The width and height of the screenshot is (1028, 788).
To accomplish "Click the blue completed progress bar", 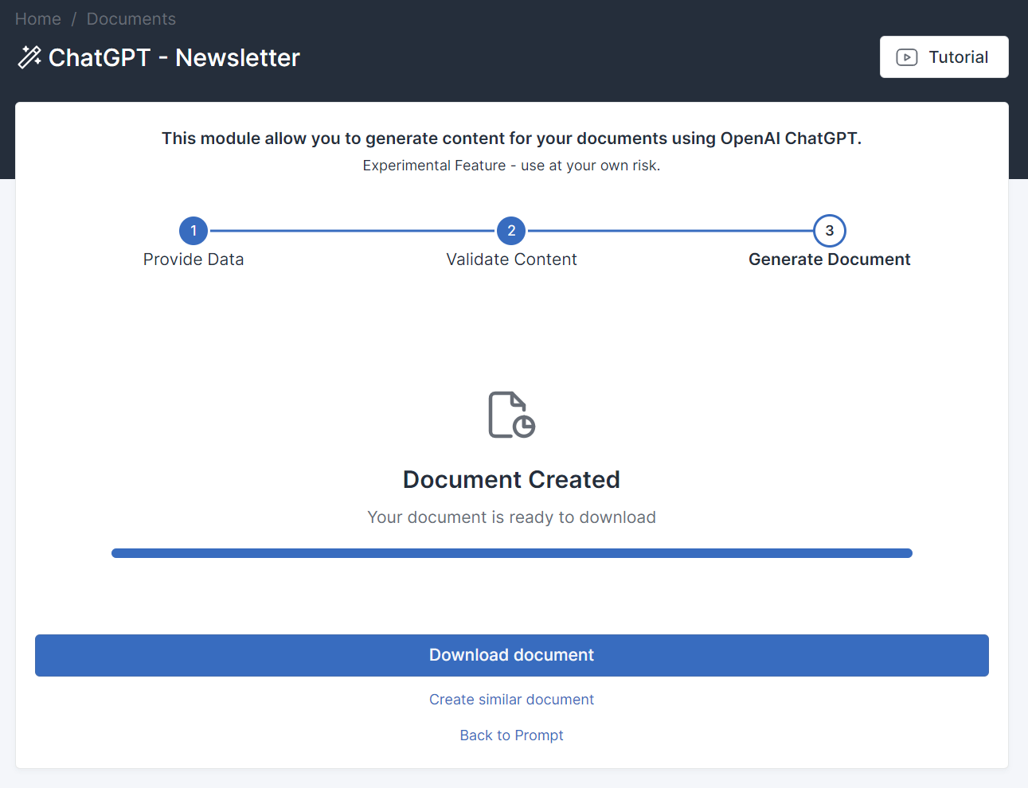I will tap(511, 553).
